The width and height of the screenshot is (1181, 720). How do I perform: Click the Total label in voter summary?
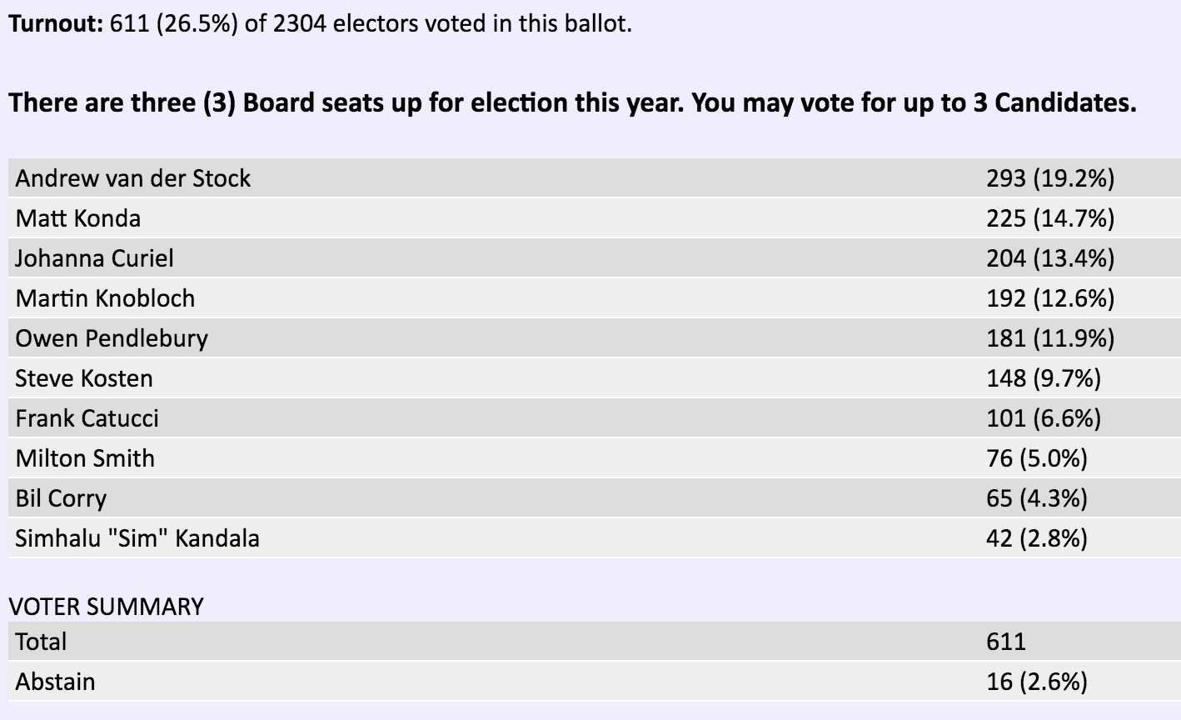coord(42,642)
